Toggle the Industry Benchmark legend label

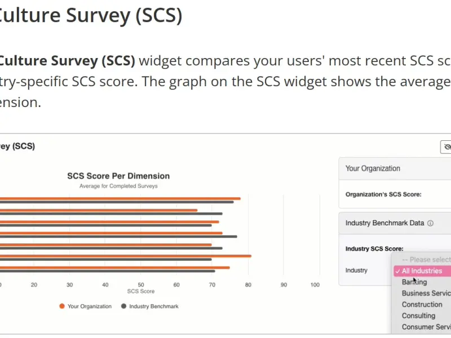pyautogui.click(x=153, y=306)
